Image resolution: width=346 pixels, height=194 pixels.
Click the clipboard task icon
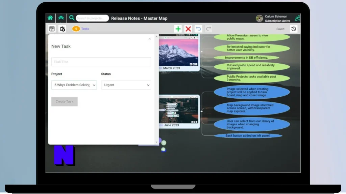point(63,29)
